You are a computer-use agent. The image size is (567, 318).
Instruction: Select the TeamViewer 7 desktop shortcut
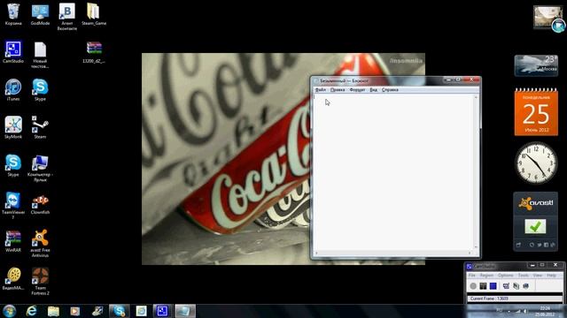click(x=13, y=206)
